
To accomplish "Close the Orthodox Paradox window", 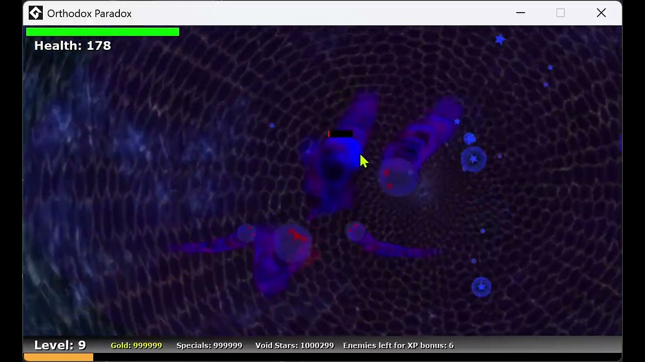I will coord(601,13).
